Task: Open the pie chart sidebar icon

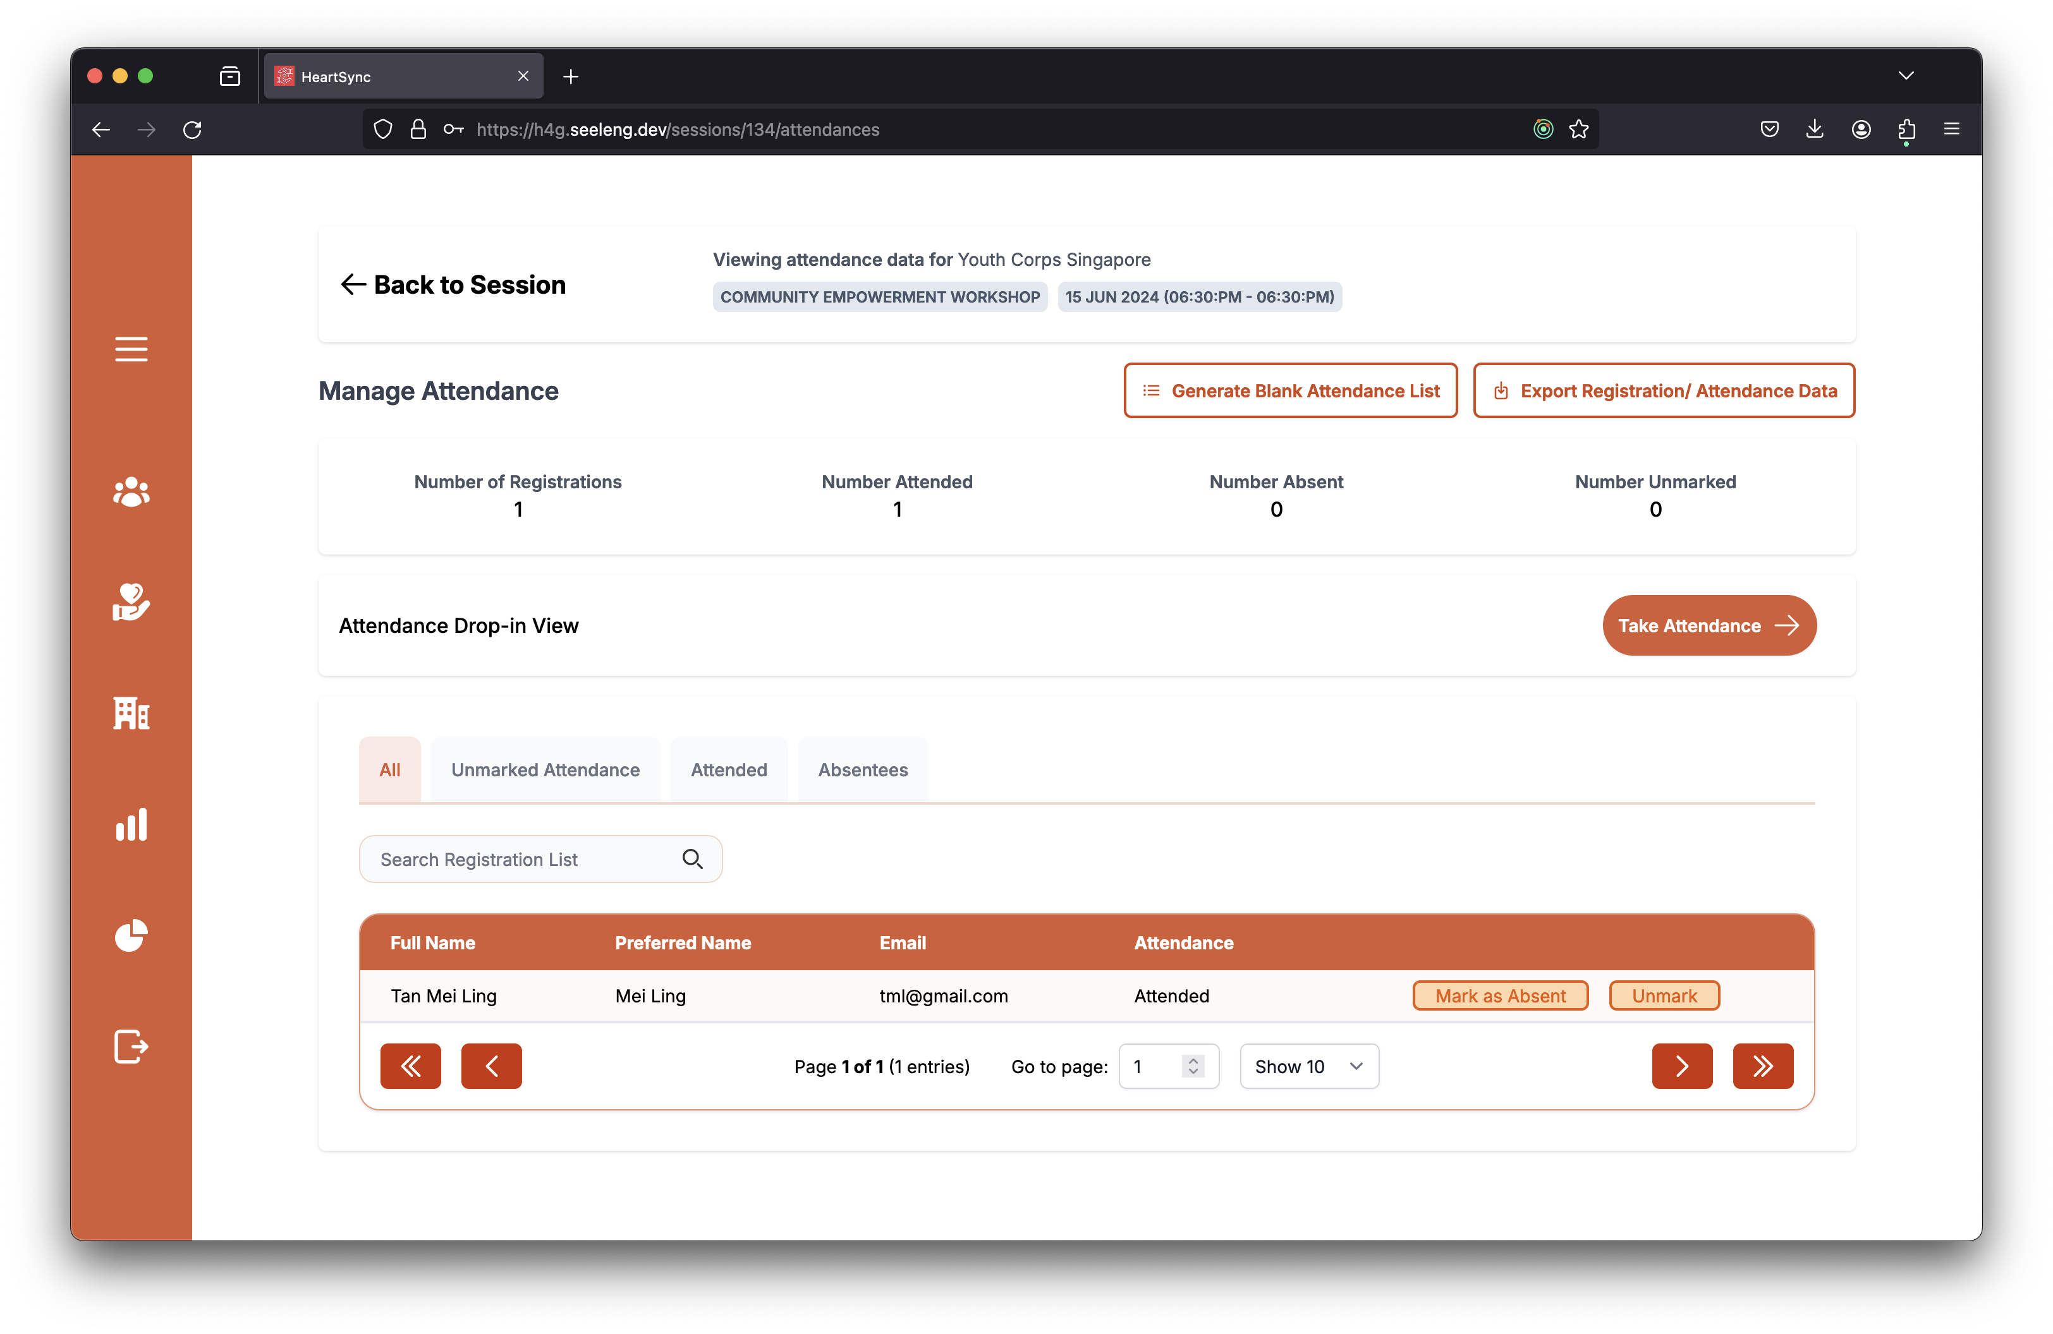Action: click(x=131, y=936)
